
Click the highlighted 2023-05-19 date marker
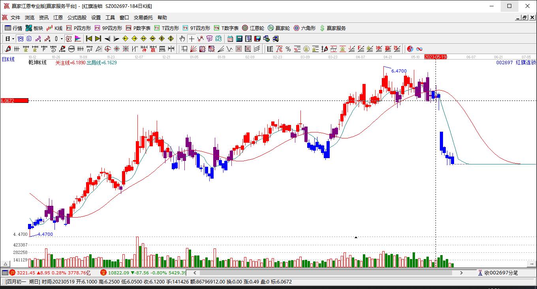click(x=436, y=57)
